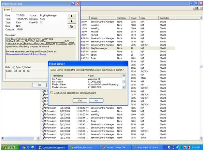Show next event with down arrow button

72,22
